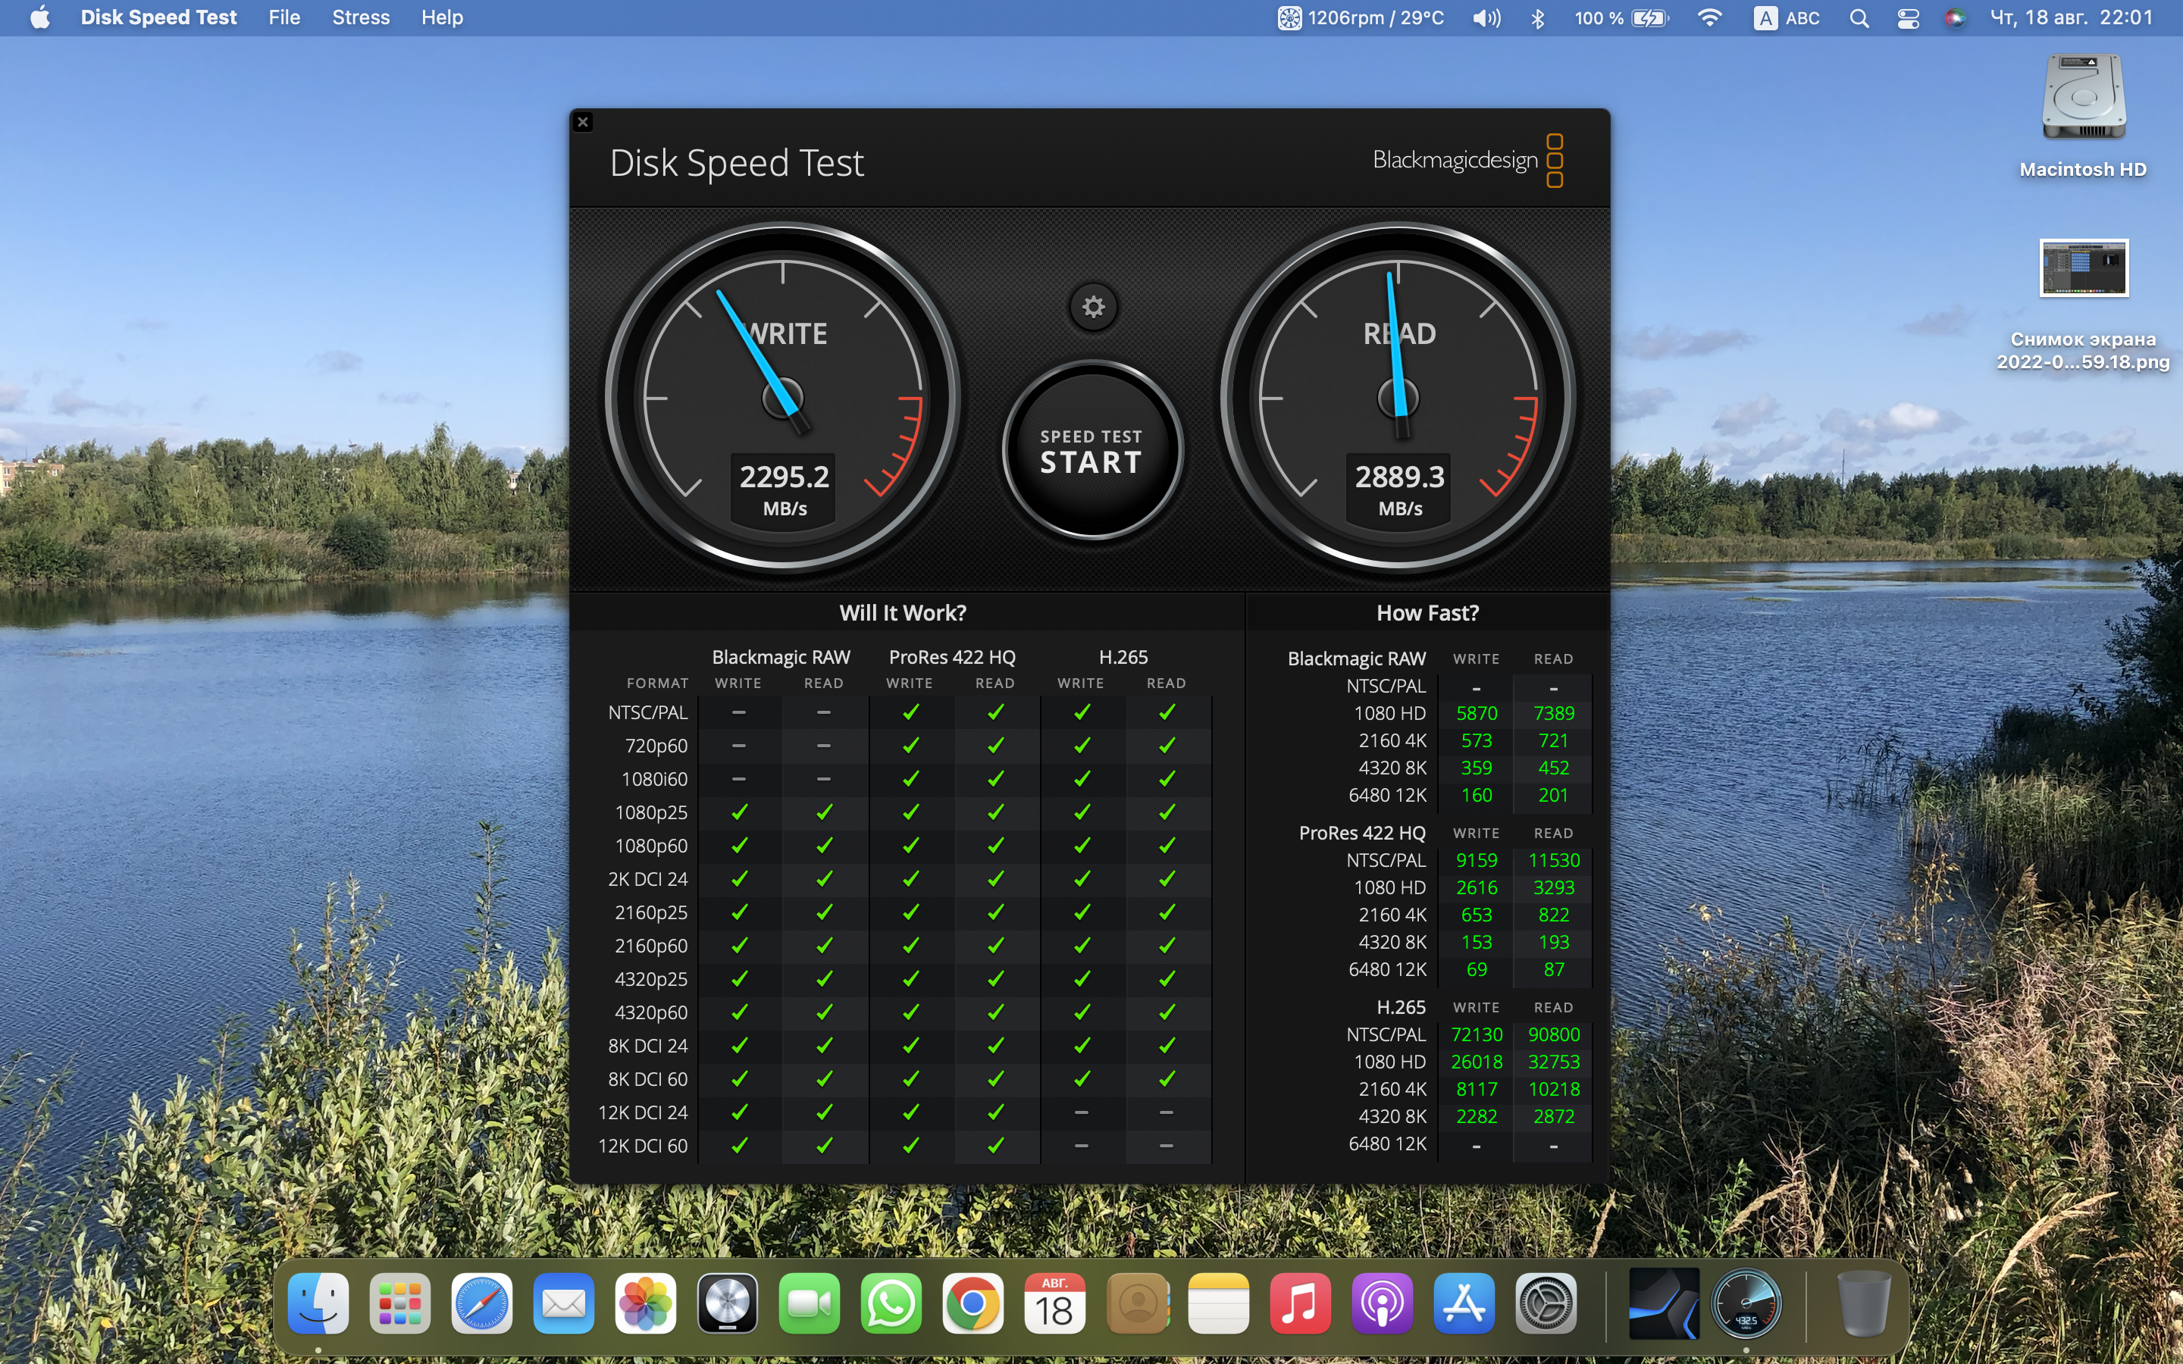Open the File menu
The width and height of the screenshot is (2183, 1364).
pyautogui.click(x=284, y=17)
